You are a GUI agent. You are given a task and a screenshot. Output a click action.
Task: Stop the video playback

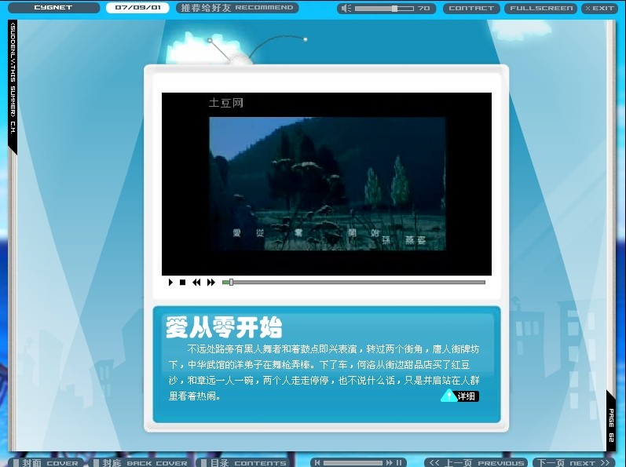(182, 283)
